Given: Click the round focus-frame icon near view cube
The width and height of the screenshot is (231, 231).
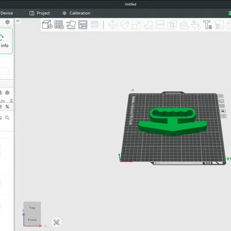Looking at the screenshot, I should click(57, 222).
